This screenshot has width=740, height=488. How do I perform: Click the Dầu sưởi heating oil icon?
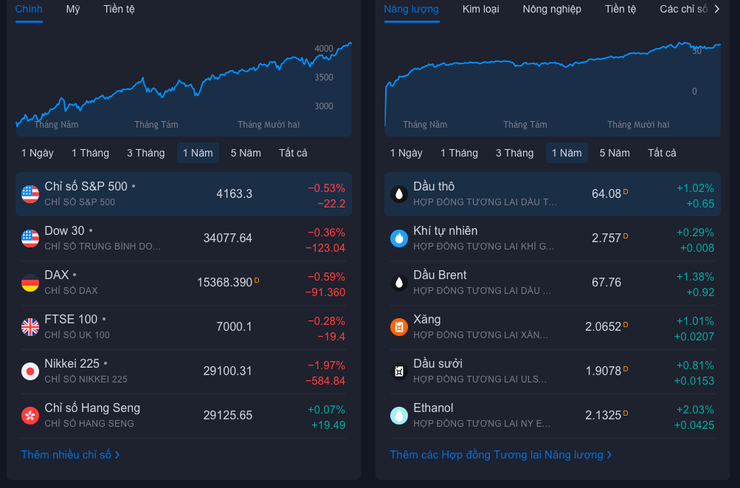[399, 371]
